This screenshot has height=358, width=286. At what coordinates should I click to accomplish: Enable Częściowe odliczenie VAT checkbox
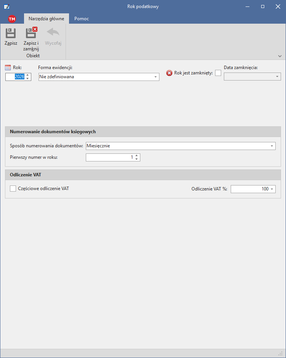[x=13, y=189]
